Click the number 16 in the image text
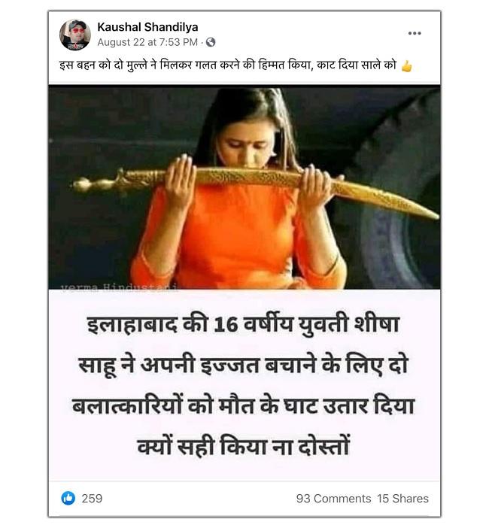Viewport: 489px width, 528px height. [226, 325]
